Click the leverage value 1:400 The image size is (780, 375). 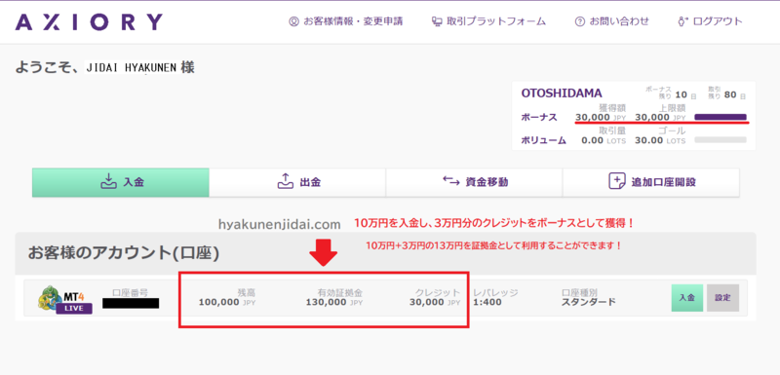coord(487,302)
